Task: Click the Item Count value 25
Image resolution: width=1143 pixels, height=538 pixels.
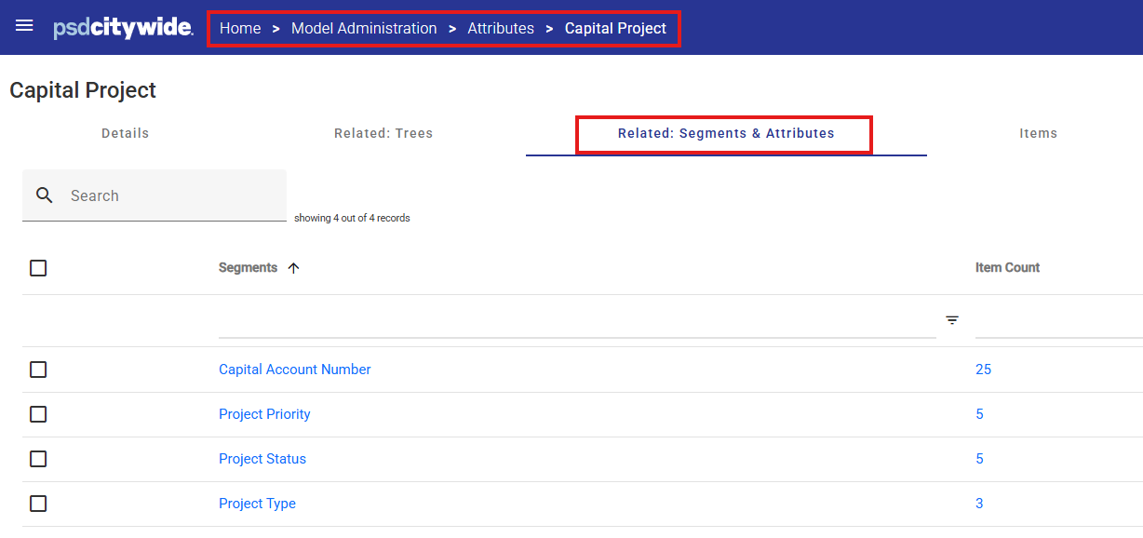Action: point(983,370)
